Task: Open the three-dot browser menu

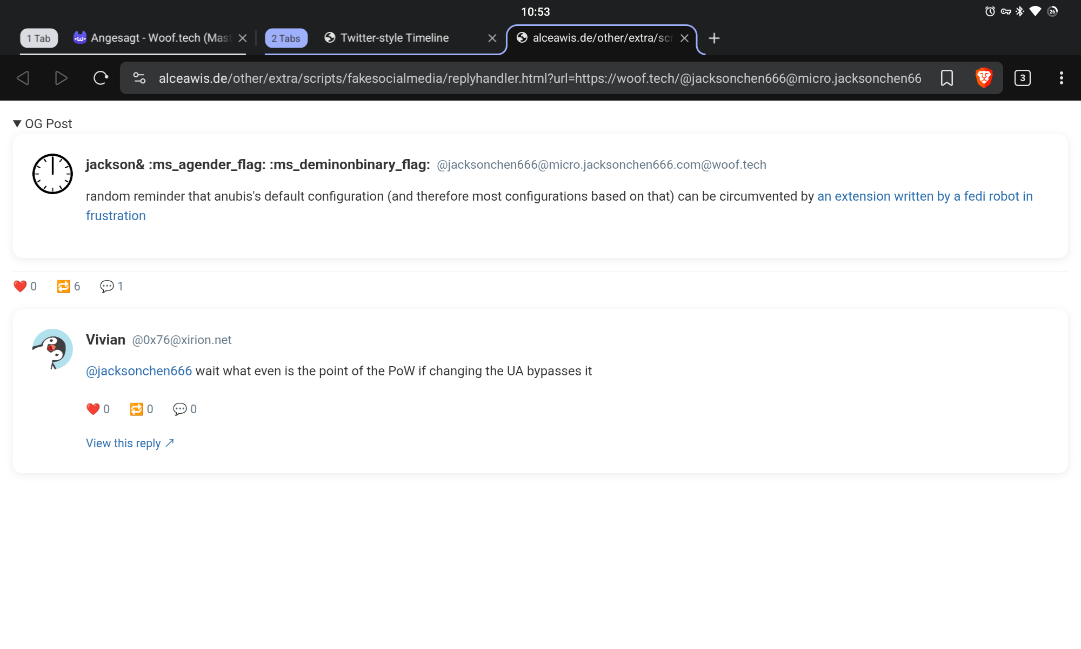Action: 1061,78
